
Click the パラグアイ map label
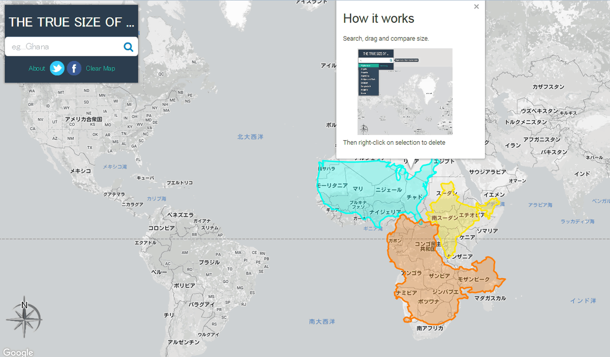click(x=203, y=304)
